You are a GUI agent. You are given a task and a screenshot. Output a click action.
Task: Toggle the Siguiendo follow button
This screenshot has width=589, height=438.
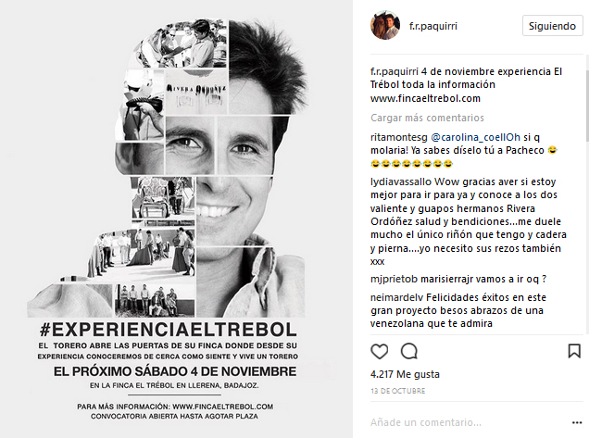(x=552, y=26)
